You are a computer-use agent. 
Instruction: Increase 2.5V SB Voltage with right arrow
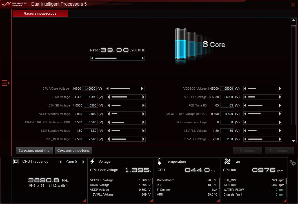[280, 139]
